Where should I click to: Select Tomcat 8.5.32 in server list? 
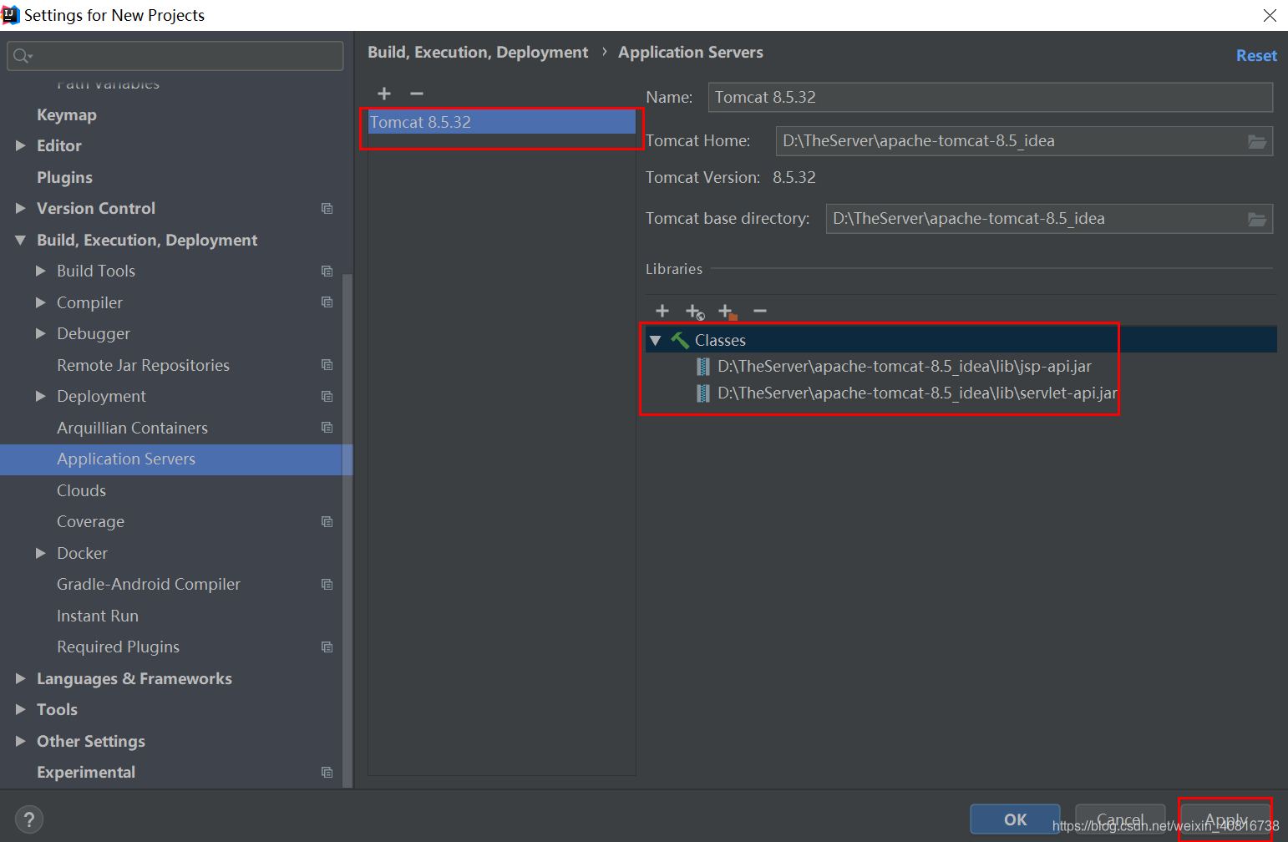502,122
